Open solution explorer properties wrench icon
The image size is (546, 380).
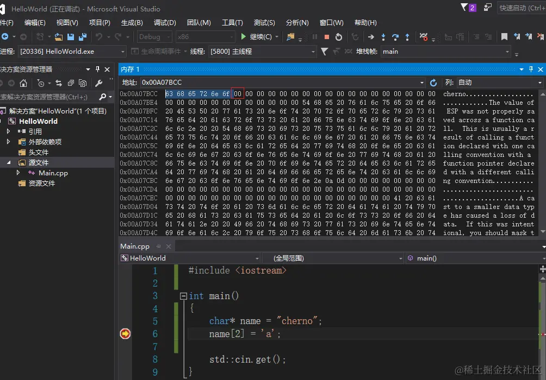[98, 83]
